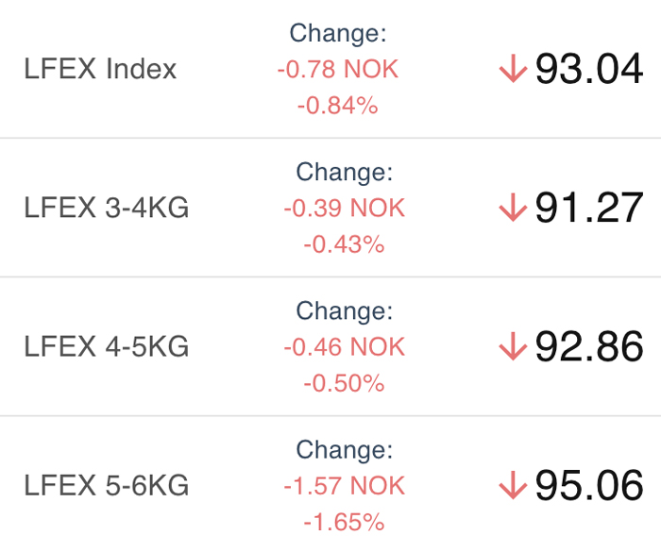This screenshot has height=552, width=661.
Task: Click the -0.39 NOK change value
Action: 344,209
